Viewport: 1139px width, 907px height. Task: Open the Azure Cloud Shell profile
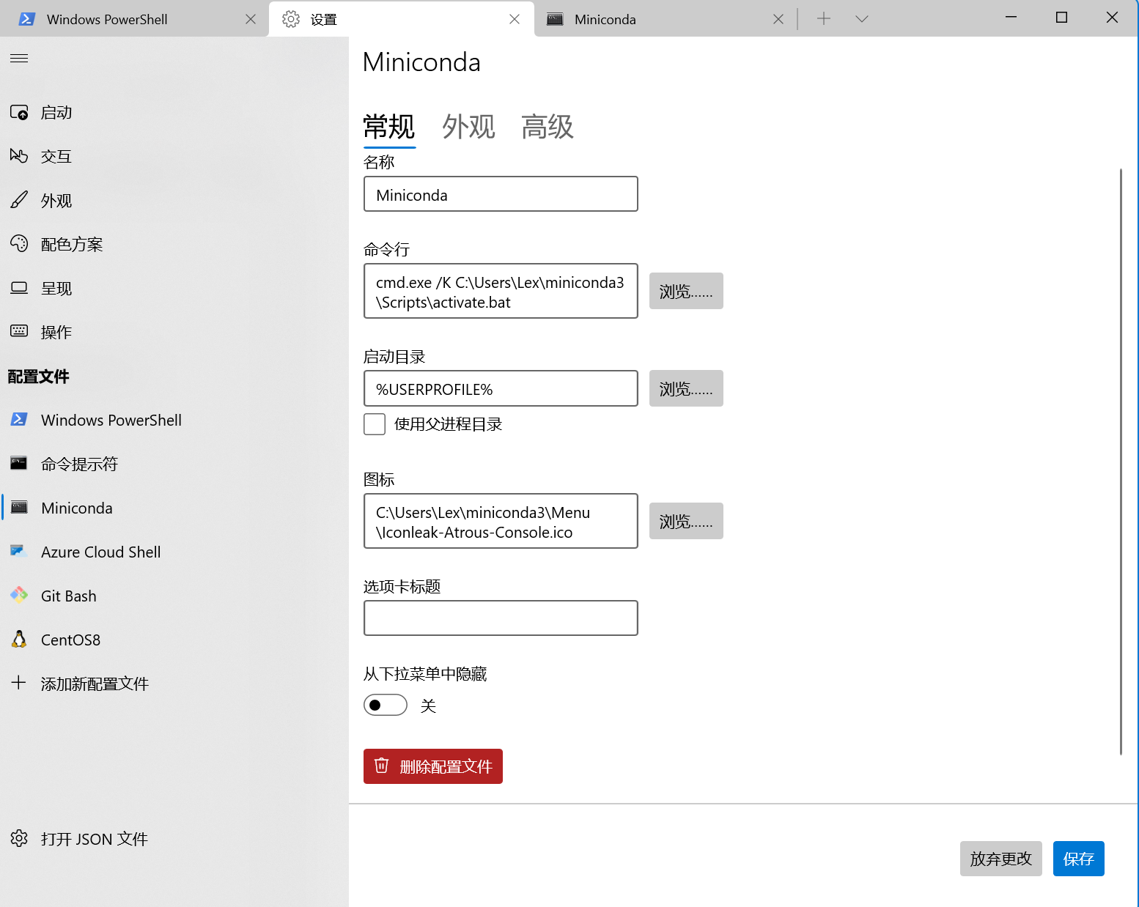[100, 552]
